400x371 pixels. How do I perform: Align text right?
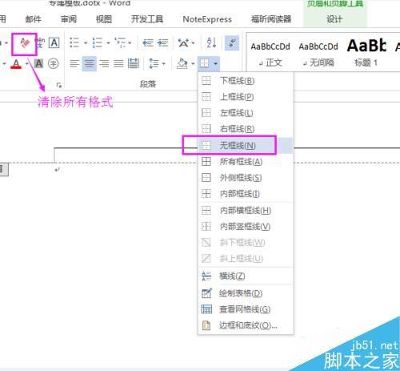click(104, 63)
